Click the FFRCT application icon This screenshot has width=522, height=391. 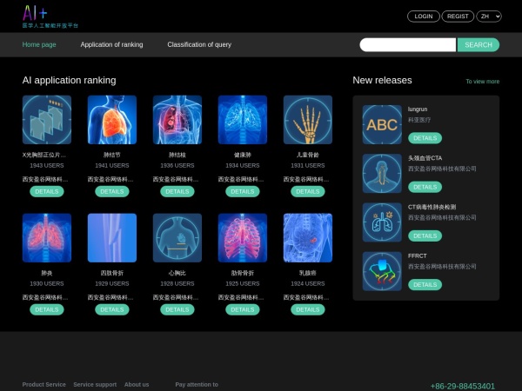(382, 271)
